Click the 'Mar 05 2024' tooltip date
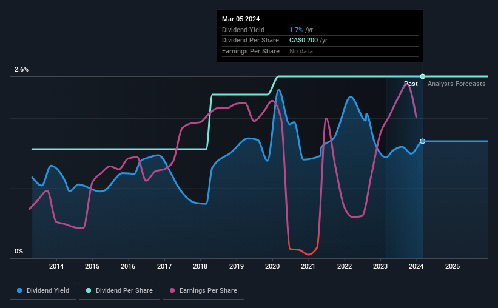 point(241,19)
